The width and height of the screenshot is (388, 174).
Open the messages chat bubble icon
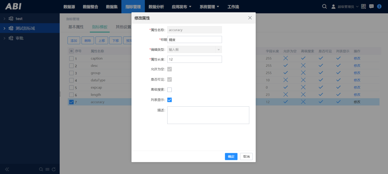371,7
